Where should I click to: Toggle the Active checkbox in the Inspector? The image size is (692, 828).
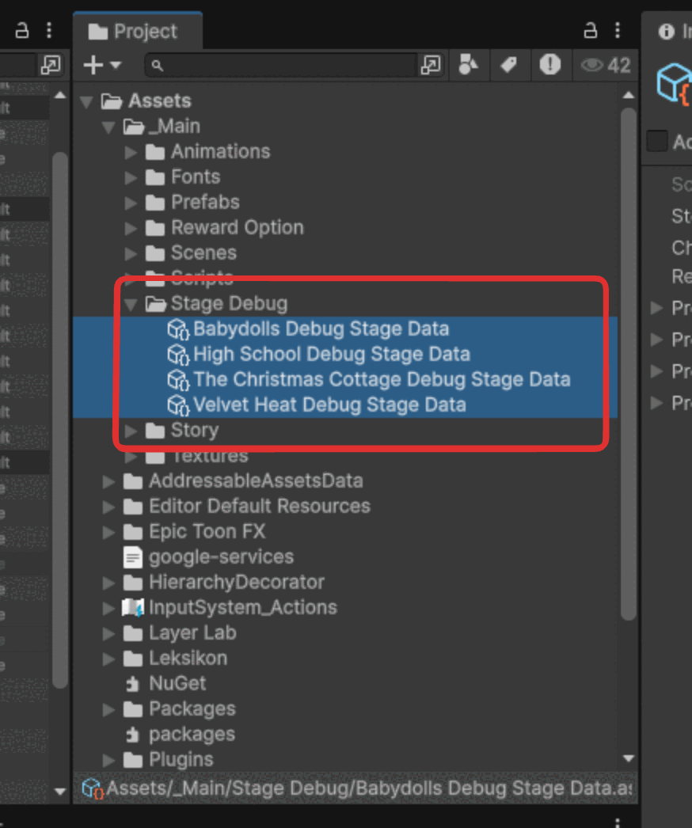tap(656, 141)
